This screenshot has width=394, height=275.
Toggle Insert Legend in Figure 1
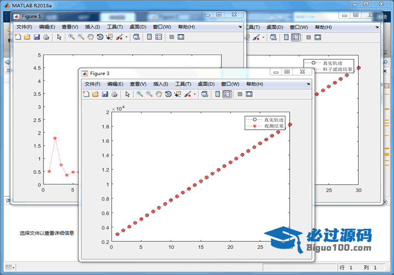(x=159, y=37)
